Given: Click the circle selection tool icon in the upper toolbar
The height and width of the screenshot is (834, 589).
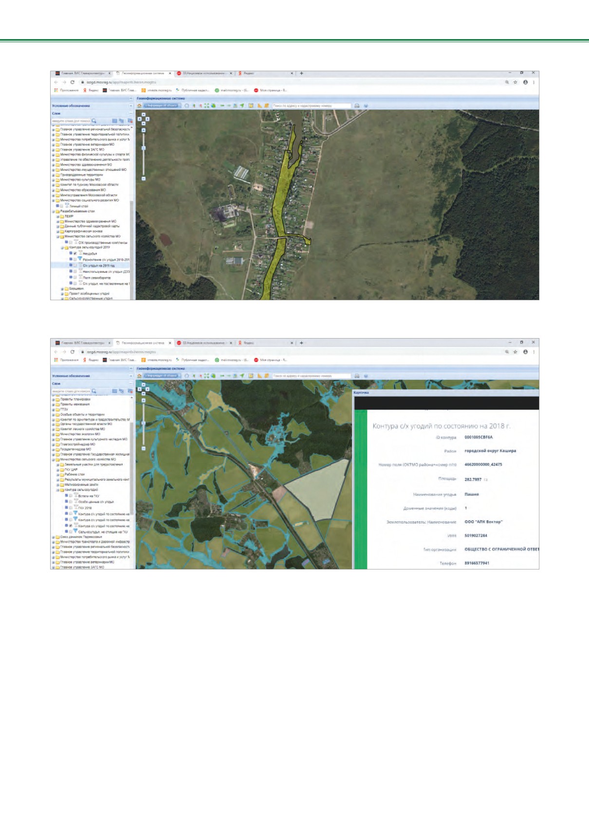Looking at the screenshot, I should point(186,106).
